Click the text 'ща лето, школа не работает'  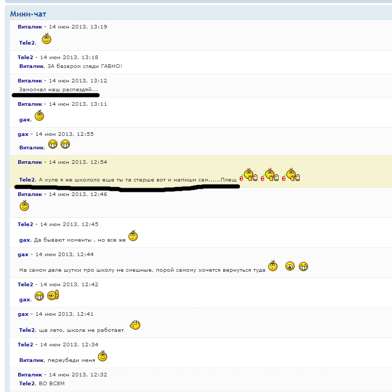[81, 330]
